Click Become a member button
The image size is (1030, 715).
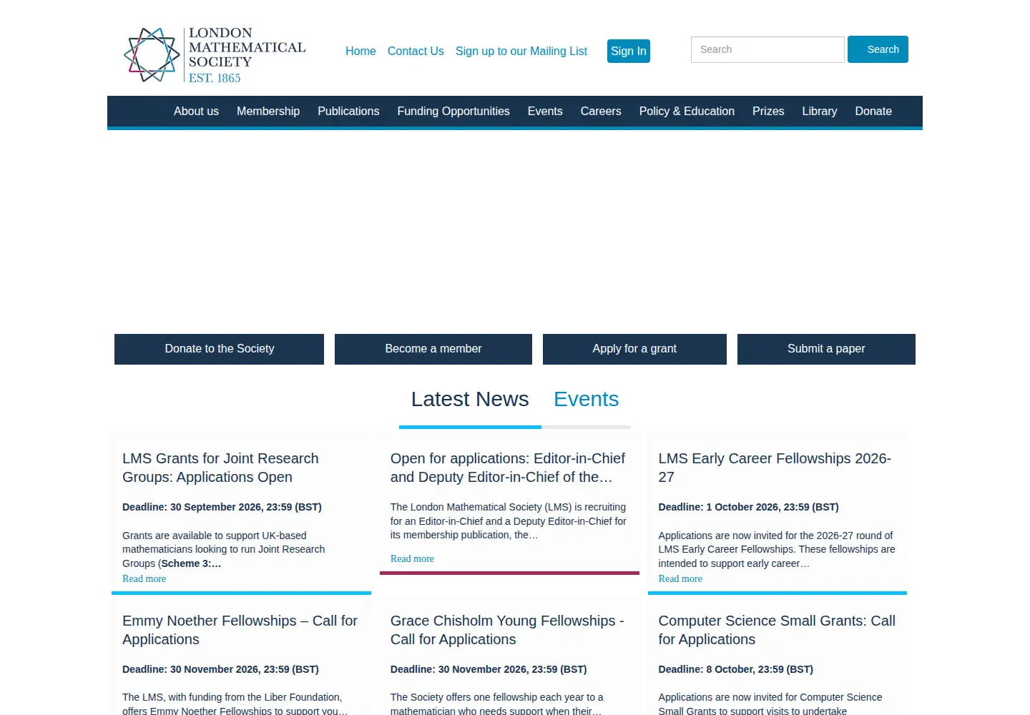(433, 349)
